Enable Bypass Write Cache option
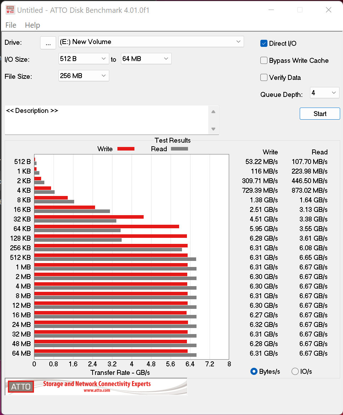 click(x=264, y=60)
